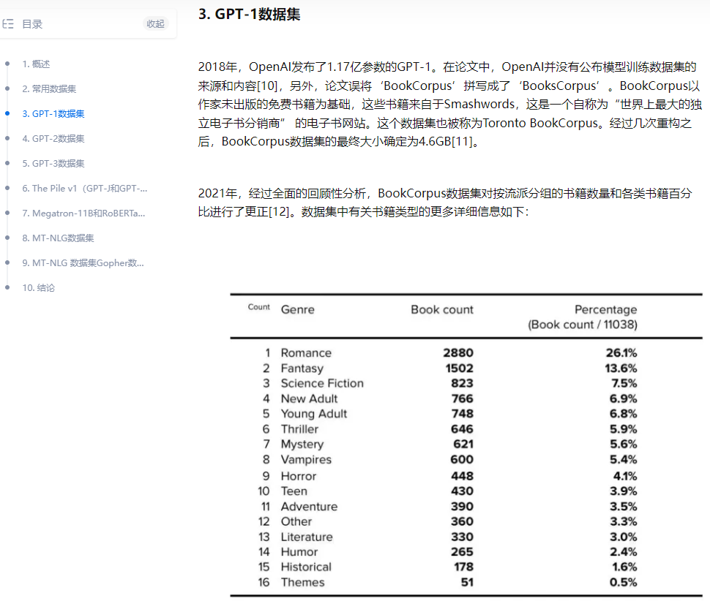Click the paragraph beginning 2021年

[445, 203]
